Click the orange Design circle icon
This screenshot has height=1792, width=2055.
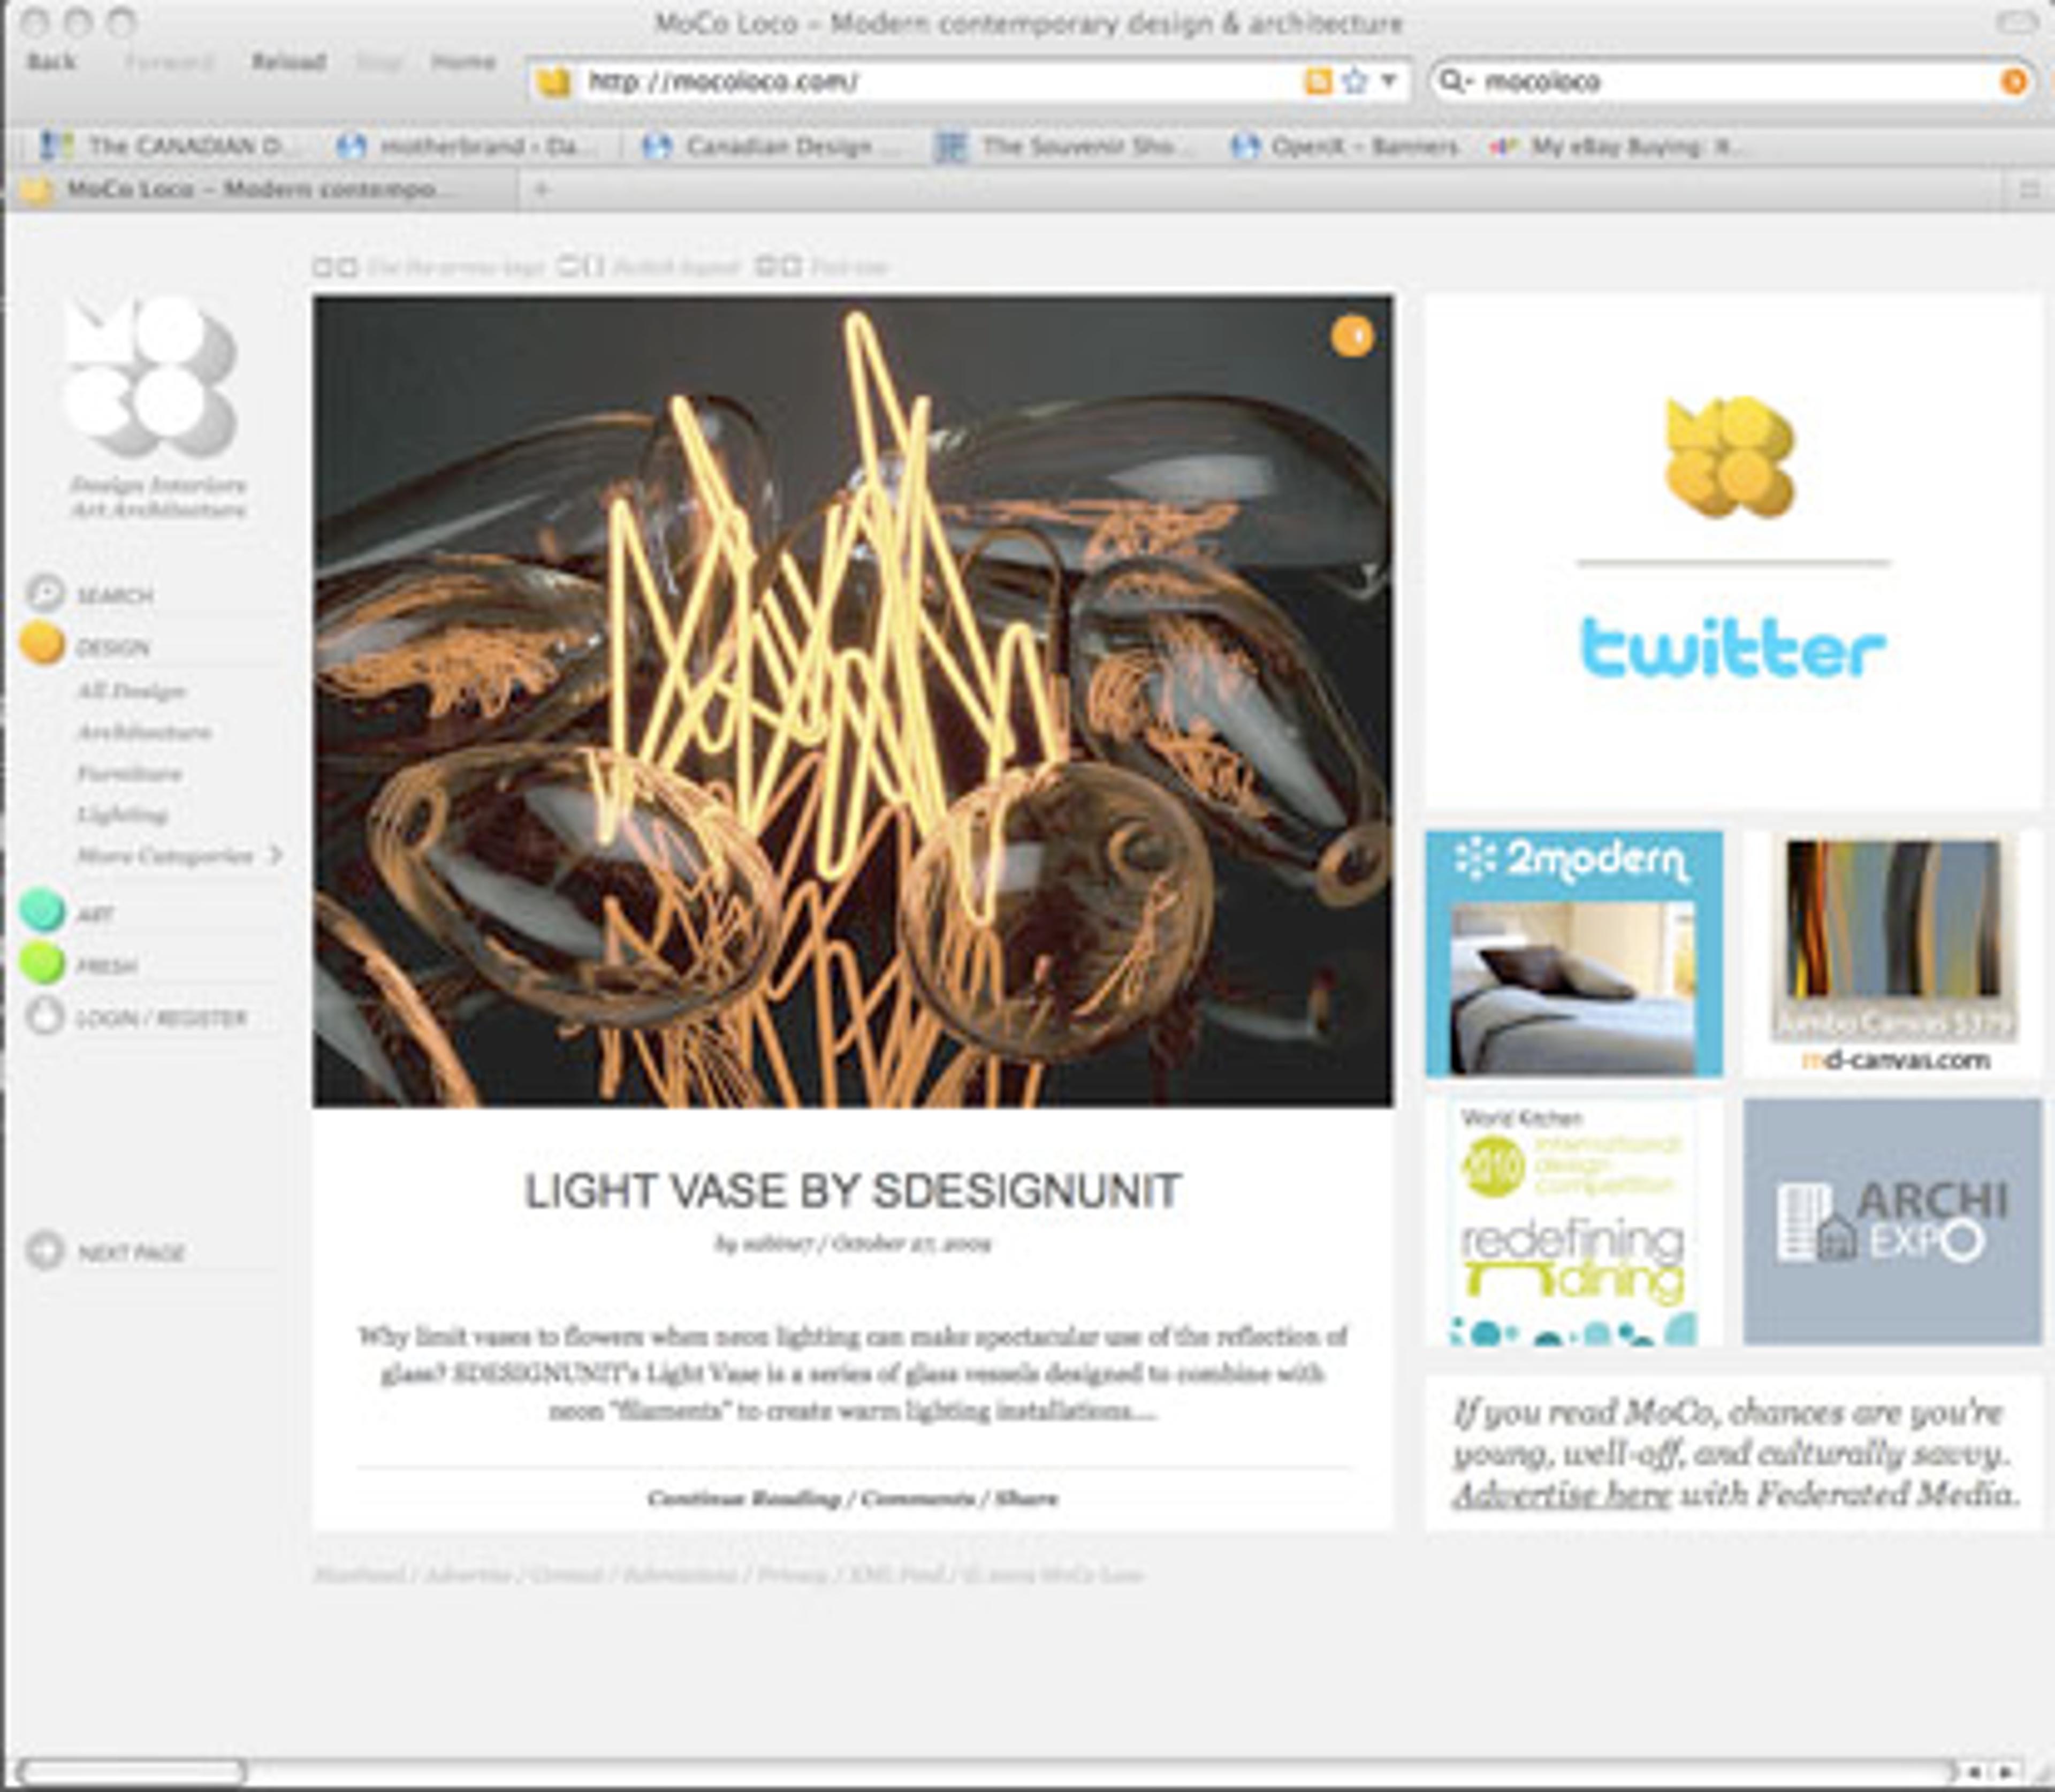[x=42, y=643]
